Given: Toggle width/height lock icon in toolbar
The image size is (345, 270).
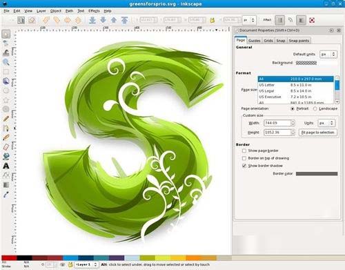Looking at the screenshot, I should click(x=212, y=20).
